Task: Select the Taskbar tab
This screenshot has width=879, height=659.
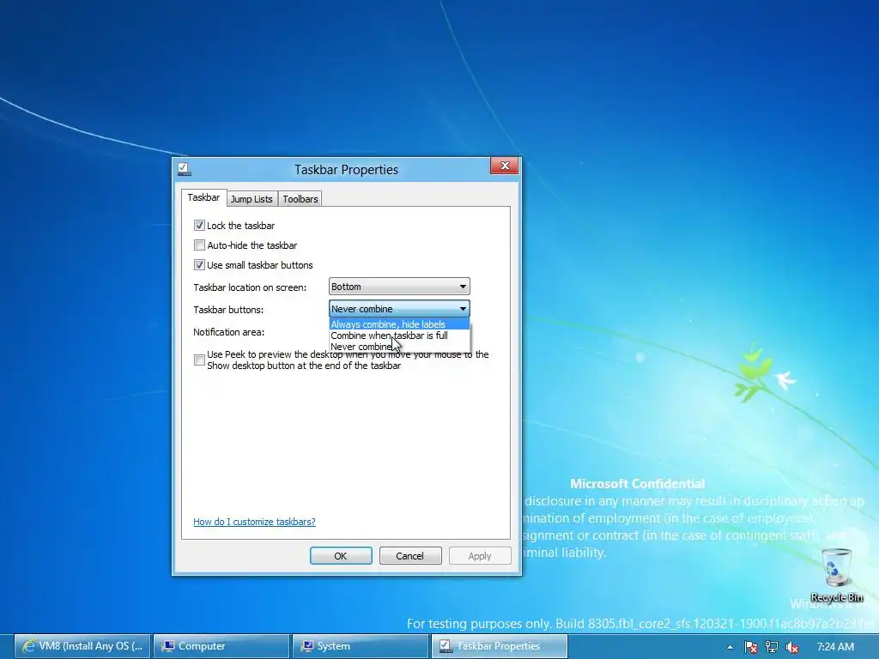Action: point(203,197)
